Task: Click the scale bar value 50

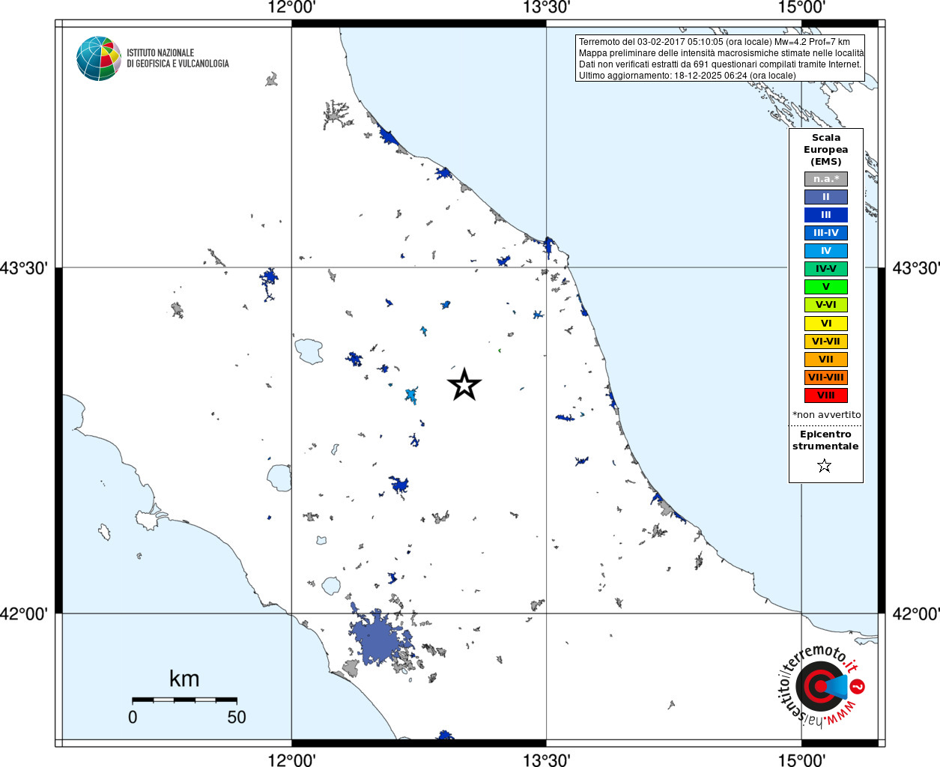Action: (x=237, y=718)
